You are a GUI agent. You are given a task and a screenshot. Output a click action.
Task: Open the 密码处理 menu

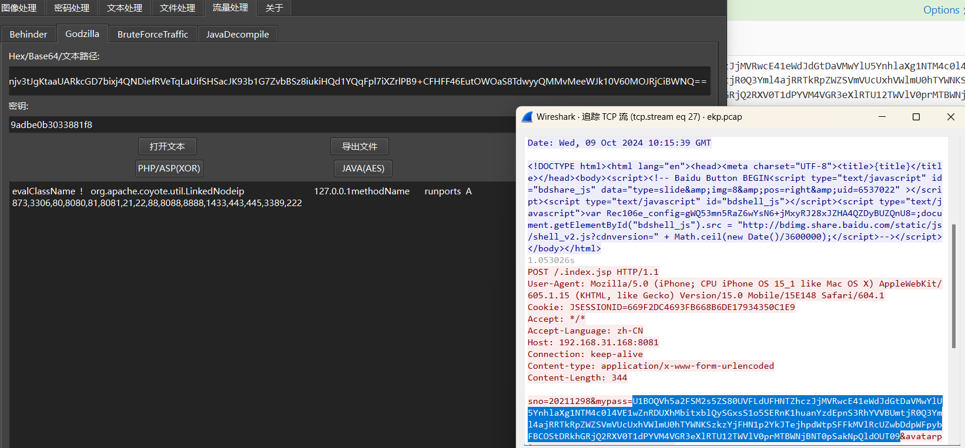(x=72, y=8)
